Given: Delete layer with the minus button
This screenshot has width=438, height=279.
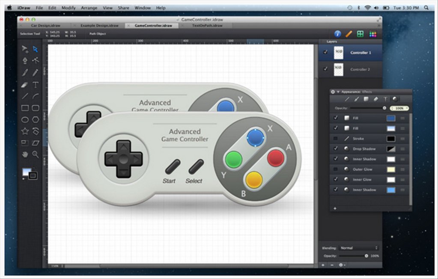Looking at the screenshot, I should tap(331, 265).
